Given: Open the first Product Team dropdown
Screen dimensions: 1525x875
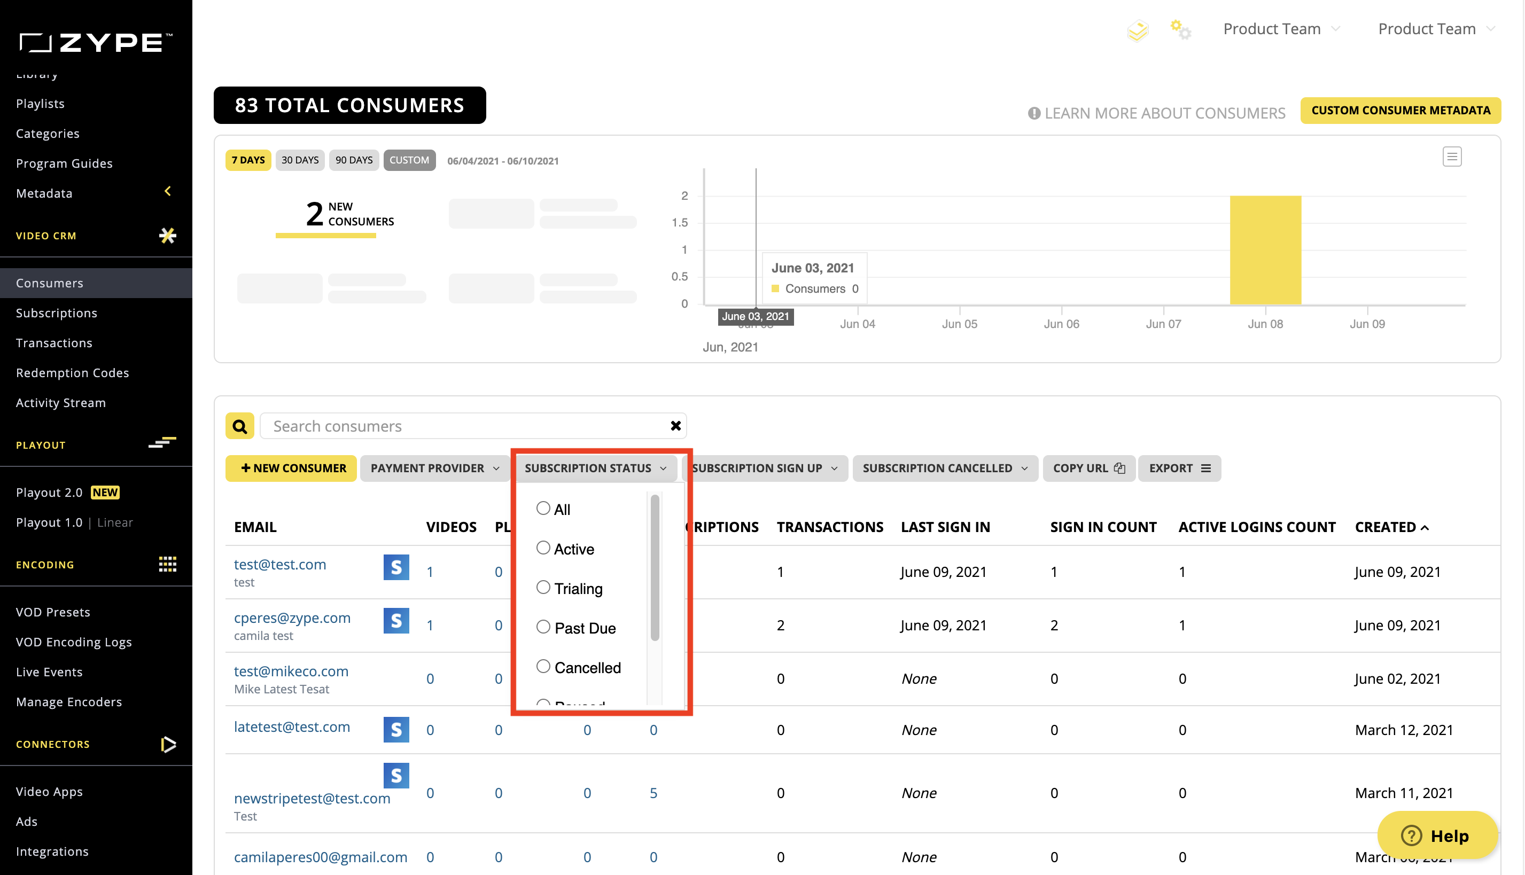Looking at the screenshot, I should pos(1281,29).
